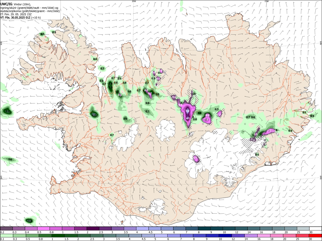322x241 pixels.
Task: Click the darkest green 1–1.5 swatch, lower scale
Action: [58, 235]
